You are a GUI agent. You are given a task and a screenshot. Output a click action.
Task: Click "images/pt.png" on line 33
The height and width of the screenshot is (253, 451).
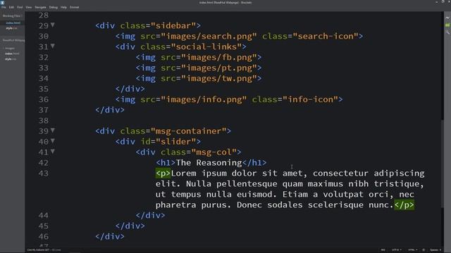click(219, 68)
